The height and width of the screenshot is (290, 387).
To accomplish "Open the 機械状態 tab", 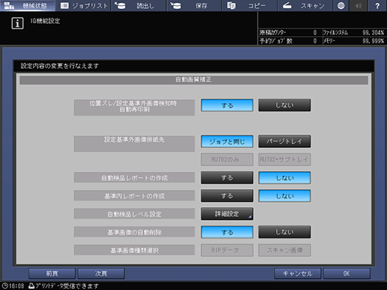I will point(28,5).
